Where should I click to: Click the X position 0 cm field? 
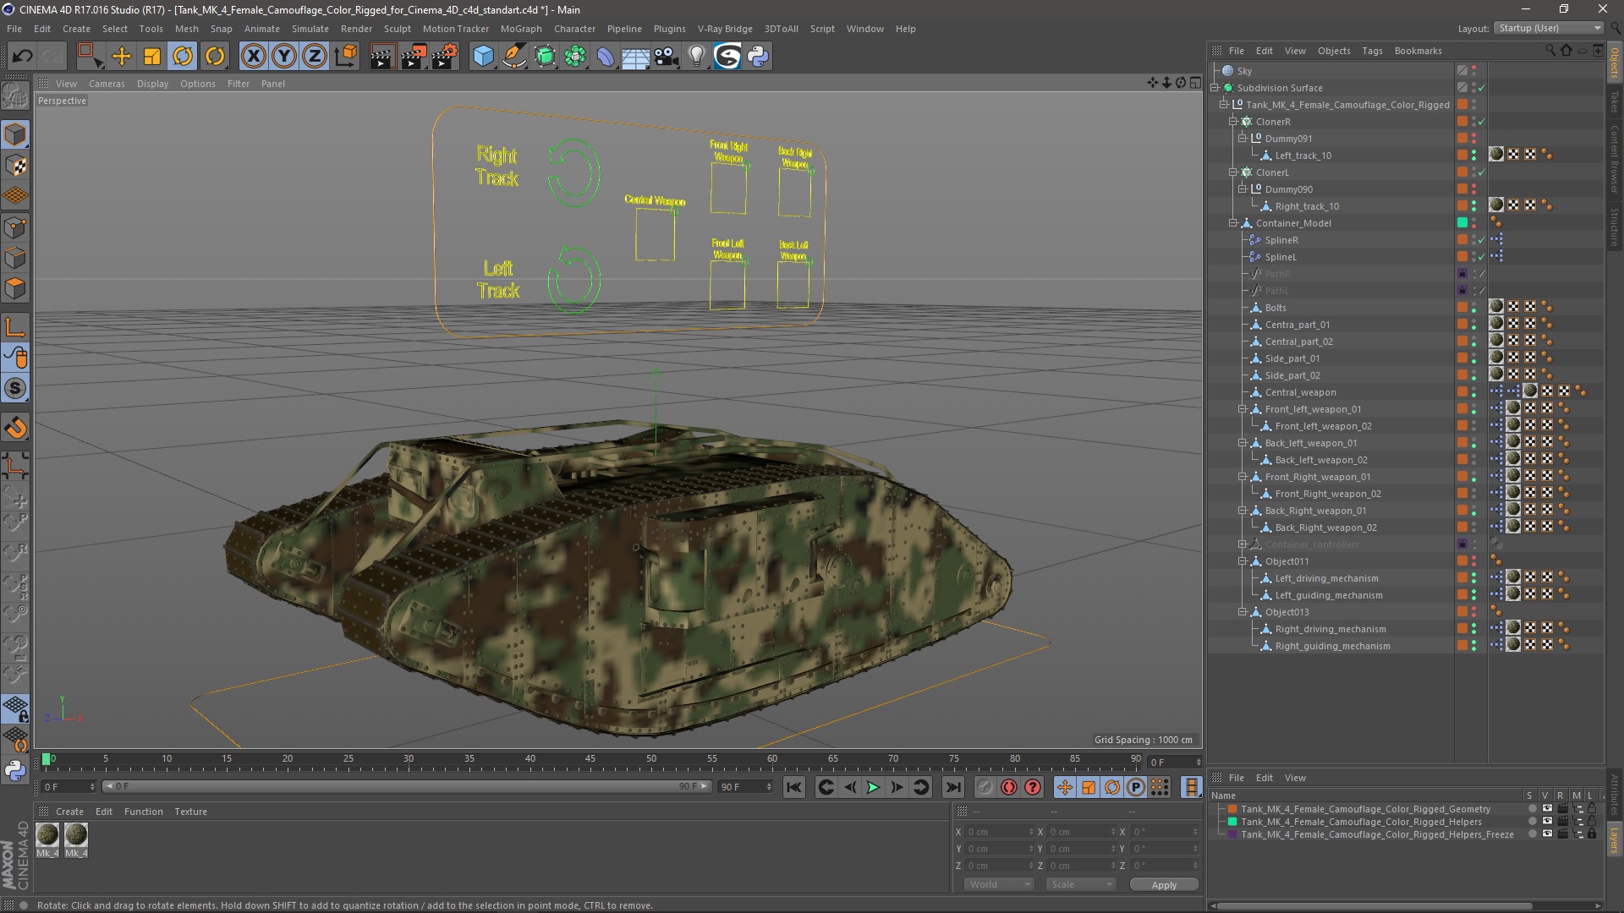coord(1000,832)
